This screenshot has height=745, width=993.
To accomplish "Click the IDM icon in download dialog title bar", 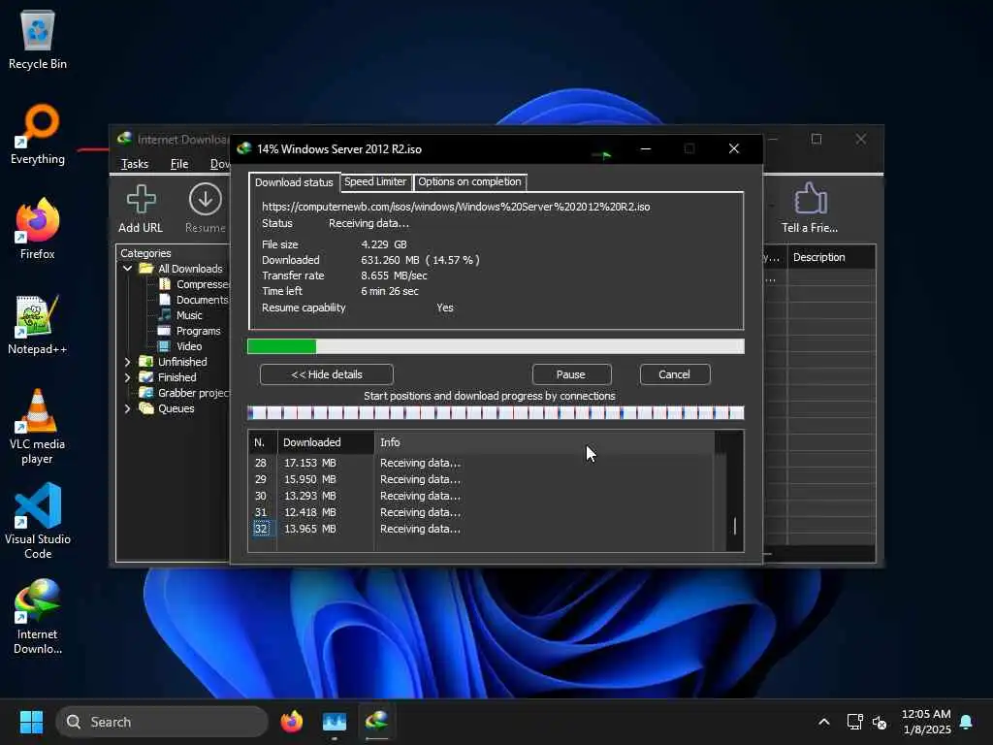I will [243, 148].
